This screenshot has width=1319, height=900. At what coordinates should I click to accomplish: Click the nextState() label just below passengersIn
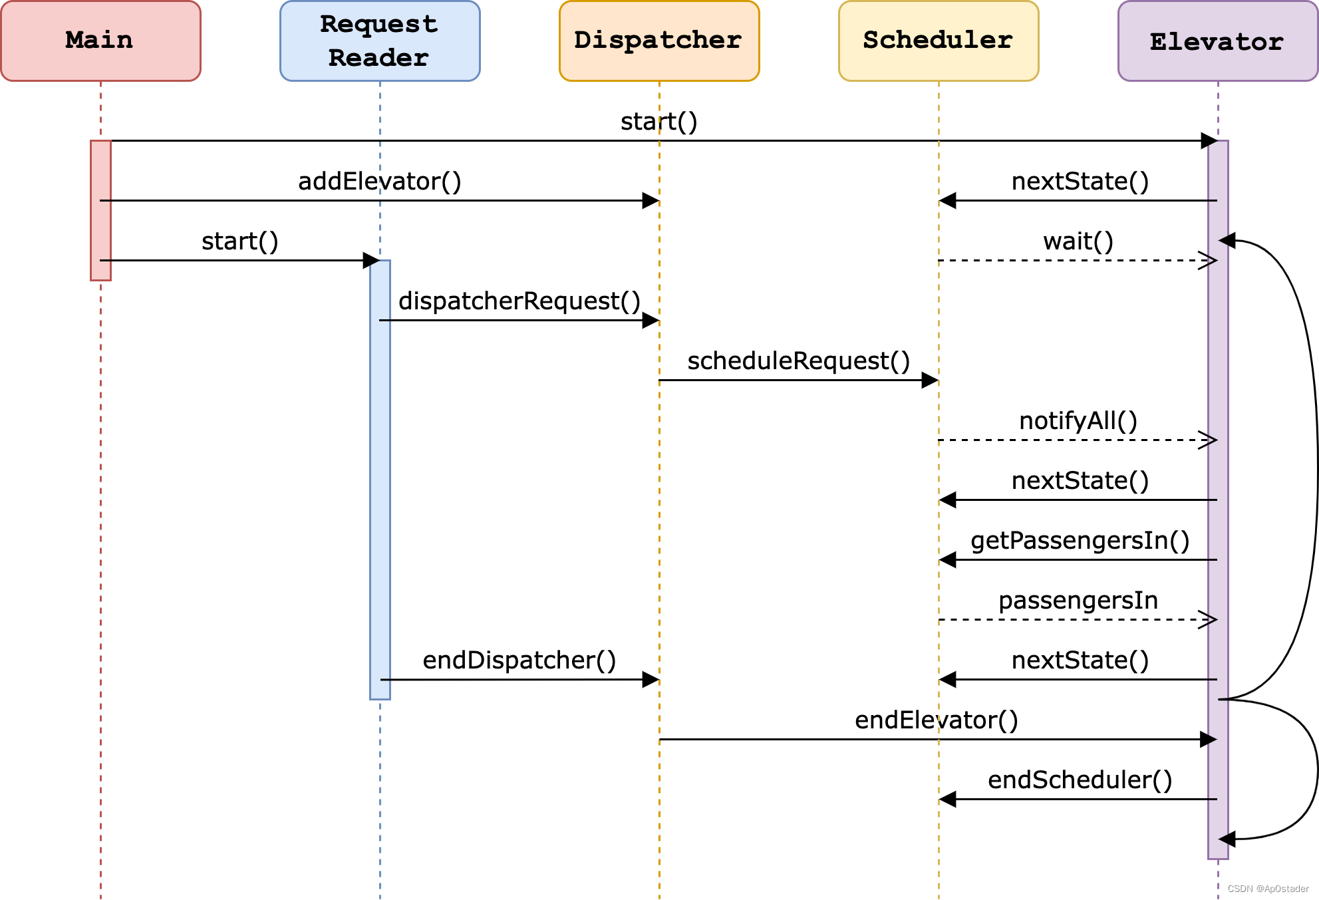coord(1080,661)
